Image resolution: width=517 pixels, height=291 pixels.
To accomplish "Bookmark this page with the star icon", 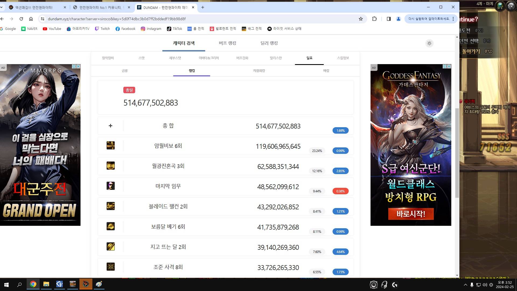I will coord(361,19).
